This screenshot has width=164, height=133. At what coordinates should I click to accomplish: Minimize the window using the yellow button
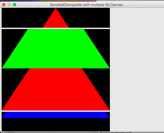(9, 5)
